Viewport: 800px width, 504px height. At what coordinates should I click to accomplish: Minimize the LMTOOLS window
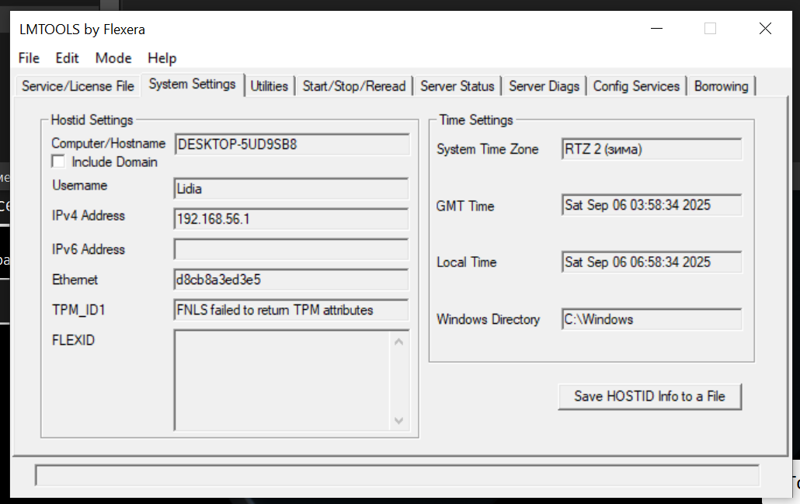pyautogui.click(x=656, y=29)
